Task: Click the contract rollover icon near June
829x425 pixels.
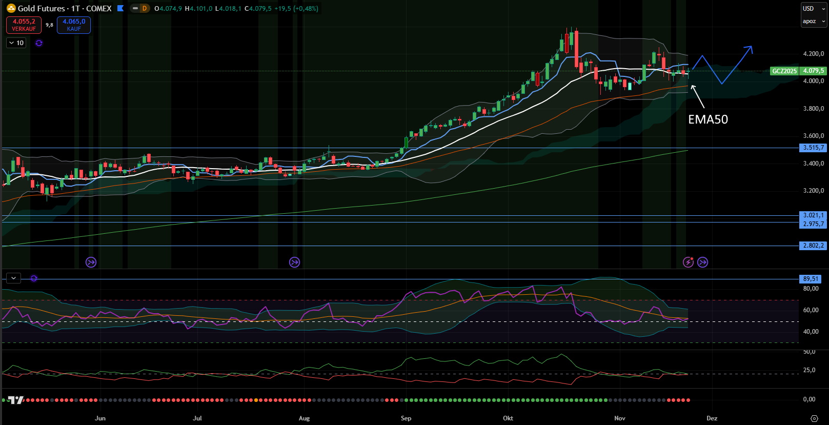Action: 91,262
